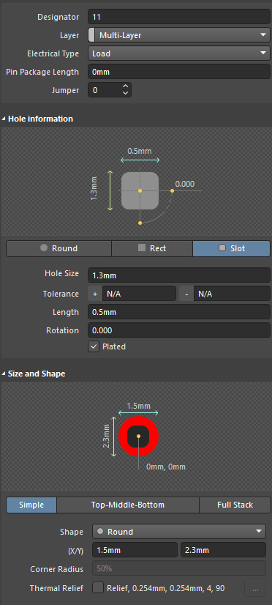Enable the Thermal Relief checkbox
Viewport: 272px width, 605px height.
[x=99, y=588]
